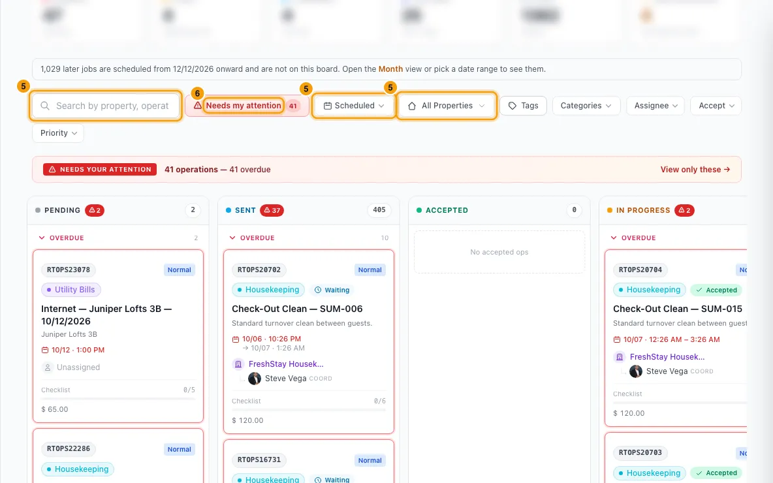The image size is (773, 483).
Task: Expand the Assignee dropdown
Action: (655, 106)
